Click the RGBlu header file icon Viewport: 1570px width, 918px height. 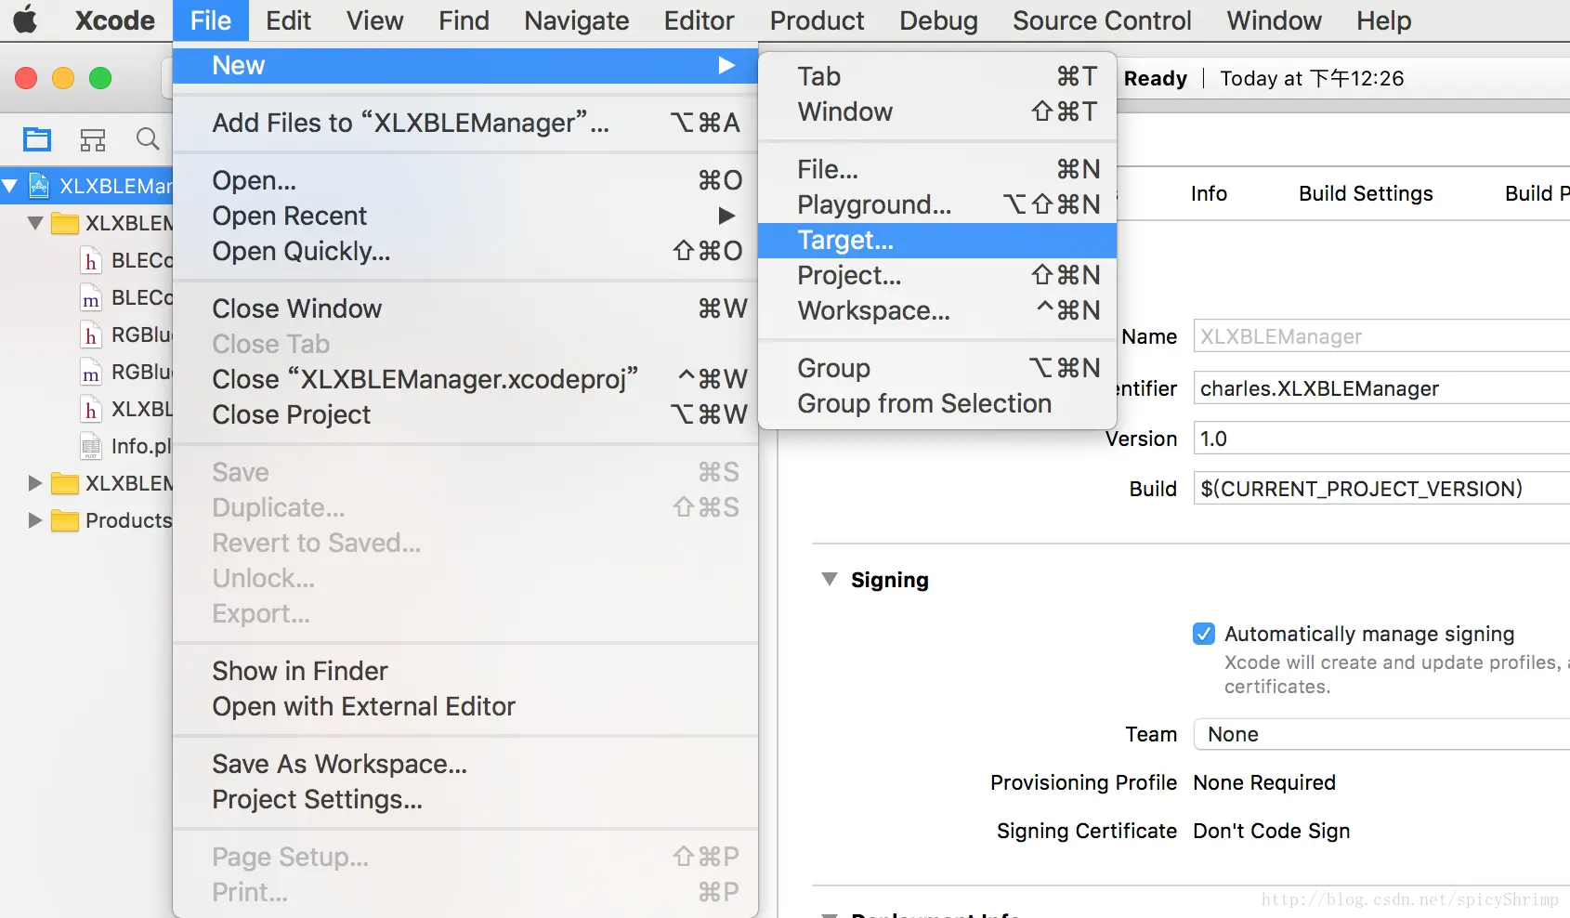point(91,335)
